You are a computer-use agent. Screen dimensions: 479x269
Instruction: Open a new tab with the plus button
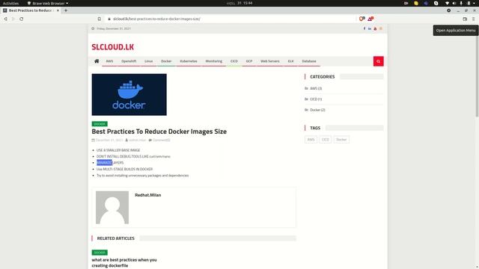tap(66, 10)
